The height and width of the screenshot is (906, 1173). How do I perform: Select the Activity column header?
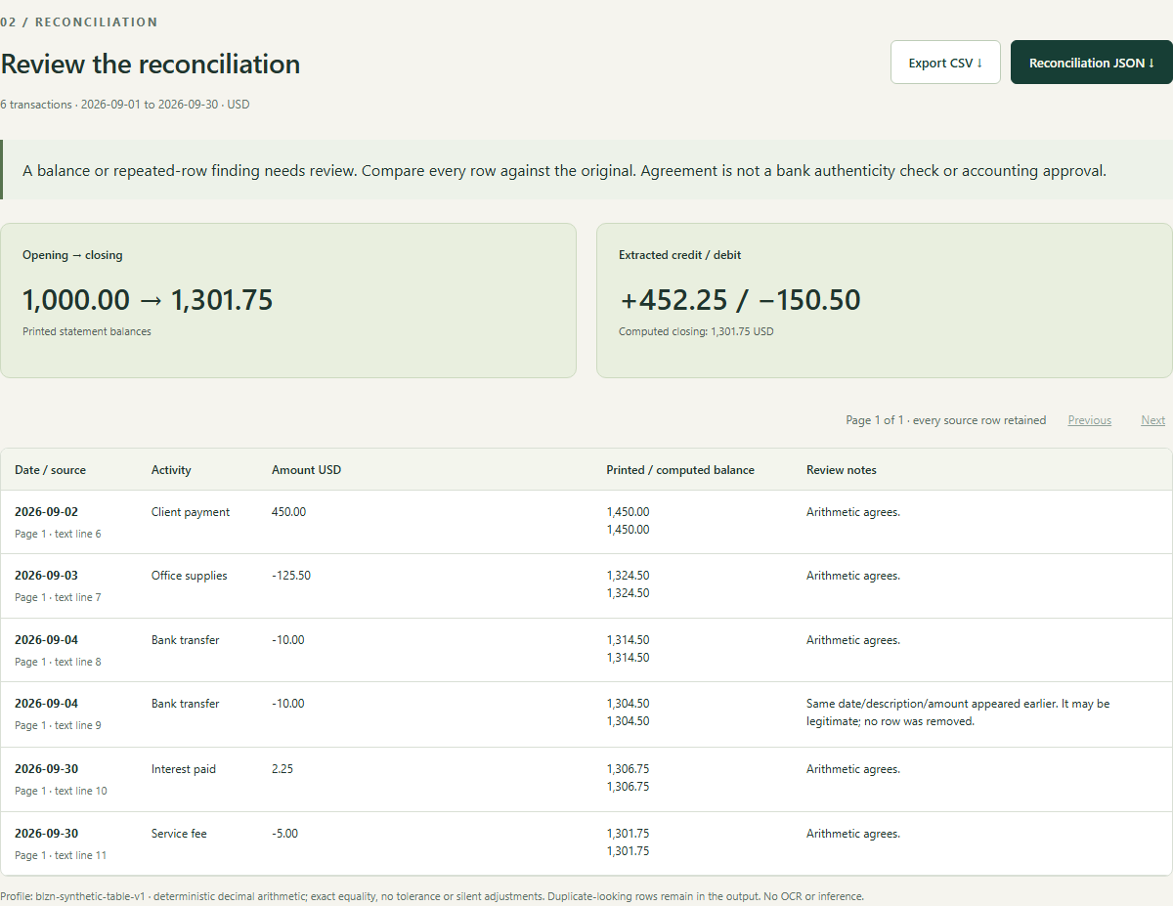pos(171,470)
